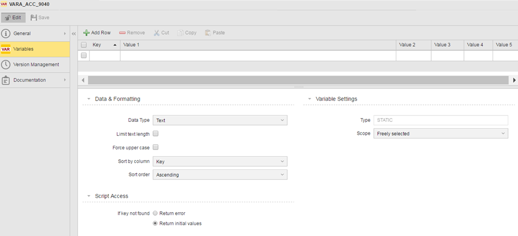Click the Save disk icon
Screen dimensions: 518x236
[x=34, y=18]
